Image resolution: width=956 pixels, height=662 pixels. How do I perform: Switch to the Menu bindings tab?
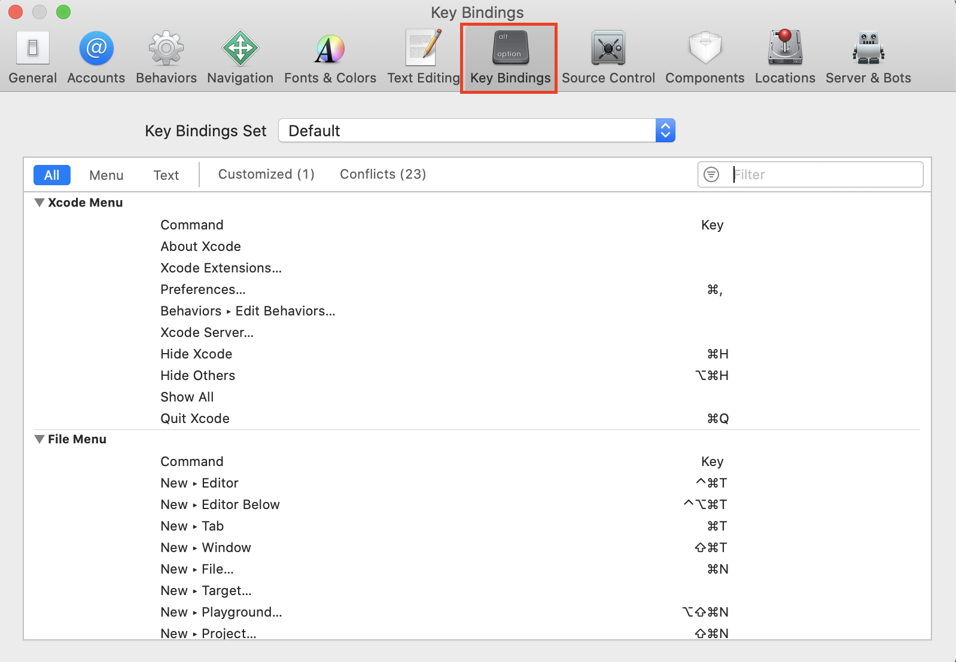(x=106, y=175)
